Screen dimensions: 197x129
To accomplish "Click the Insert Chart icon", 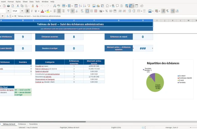I will [x=98, y=6].
